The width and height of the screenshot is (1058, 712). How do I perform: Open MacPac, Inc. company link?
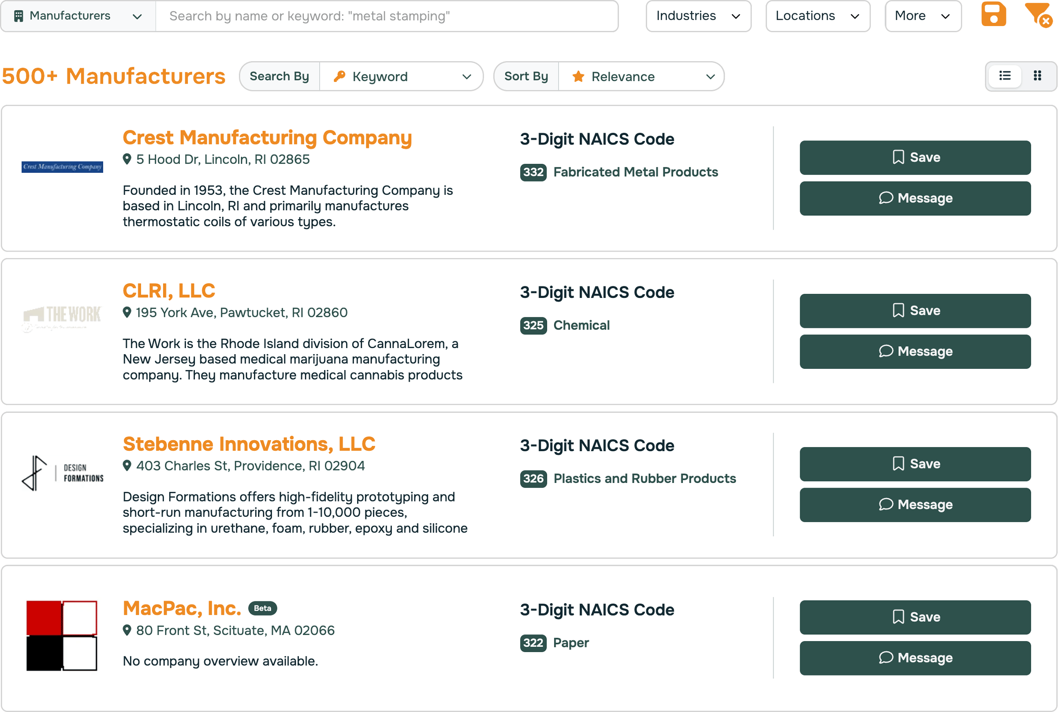click(x=182, y=608)
